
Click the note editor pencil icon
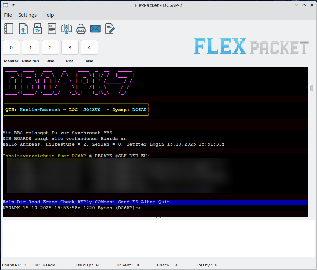pyautogui.click(x=110, y=29)
